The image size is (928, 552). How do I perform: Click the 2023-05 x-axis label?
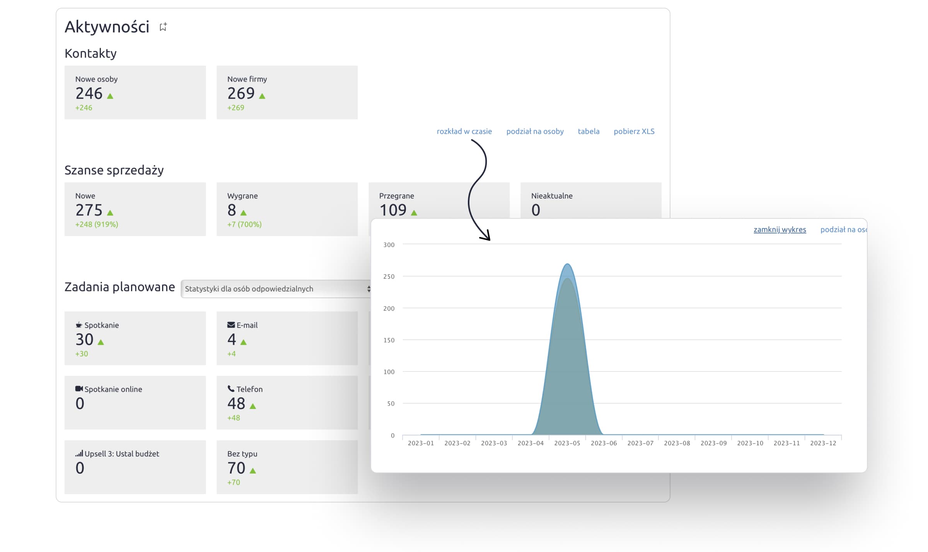567,443
